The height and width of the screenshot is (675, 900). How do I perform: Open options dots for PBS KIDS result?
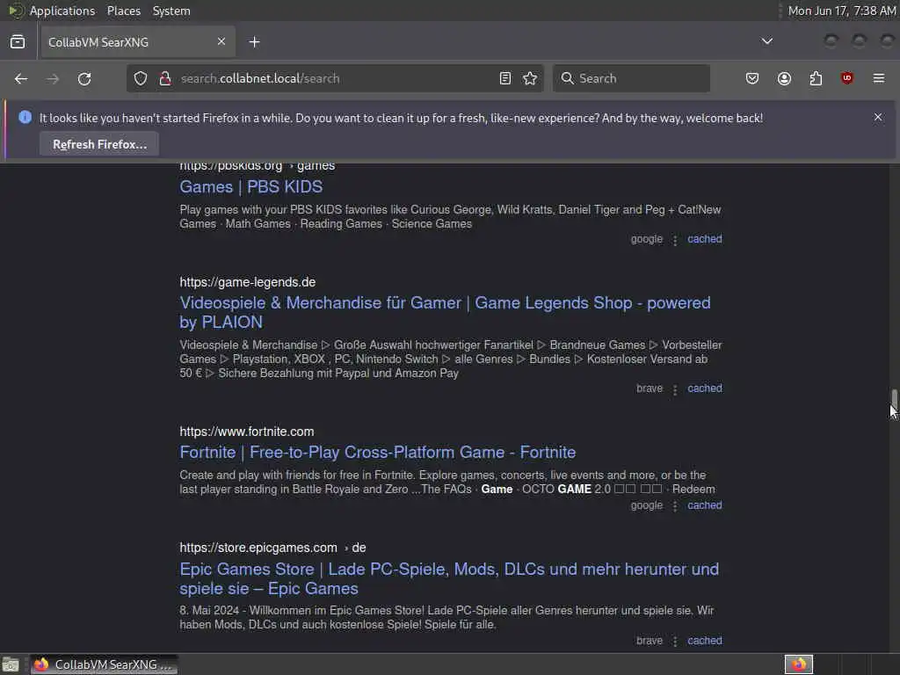675,240
